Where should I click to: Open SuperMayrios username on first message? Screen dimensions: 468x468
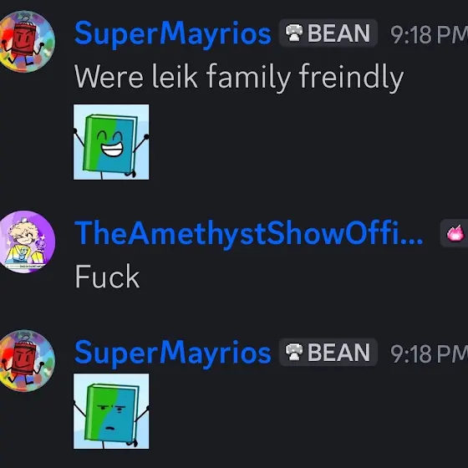tap(172, 34)
